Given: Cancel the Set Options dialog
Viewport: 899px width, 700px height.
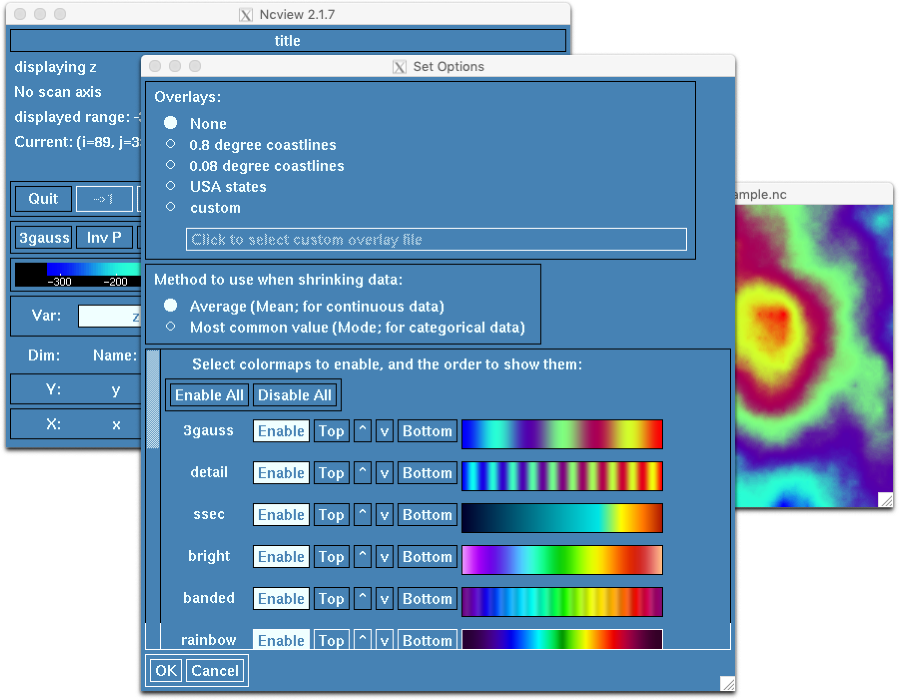Looking at the screenshot, I should 215,671.
